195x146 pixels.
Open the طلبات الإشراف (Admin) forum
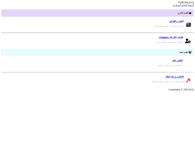pyautogui.click(x=171, y=37)
